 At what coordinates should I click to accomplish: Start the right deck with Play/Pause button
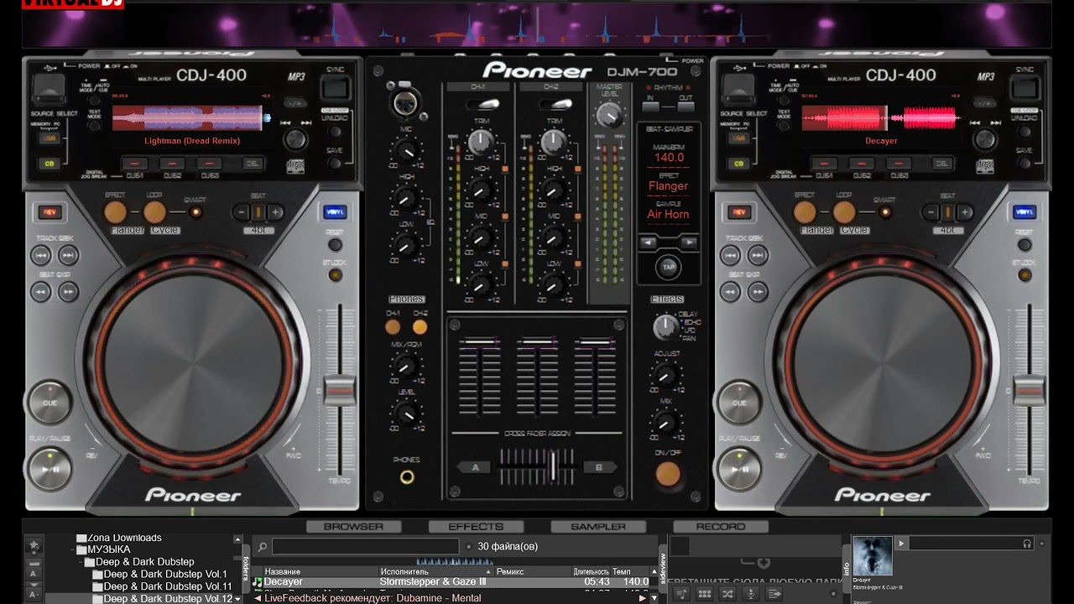(x=739, y=469)
